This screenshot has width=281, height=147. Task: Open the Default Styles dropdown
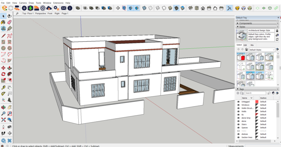click(x=262, y=49)
